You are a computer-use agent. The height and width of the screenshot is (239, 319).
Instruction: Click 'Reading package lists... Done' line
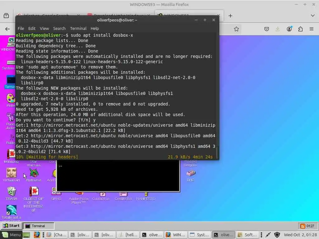52,40
